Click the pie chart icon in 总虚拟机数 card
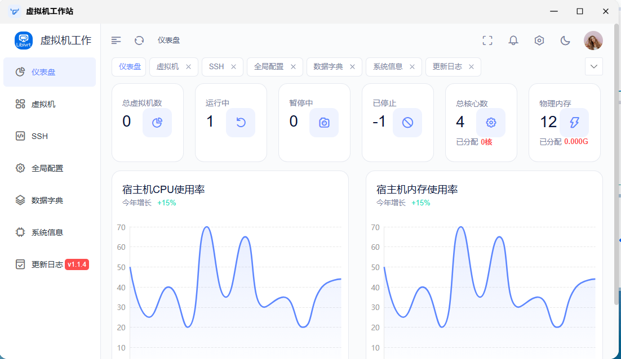 157,123
